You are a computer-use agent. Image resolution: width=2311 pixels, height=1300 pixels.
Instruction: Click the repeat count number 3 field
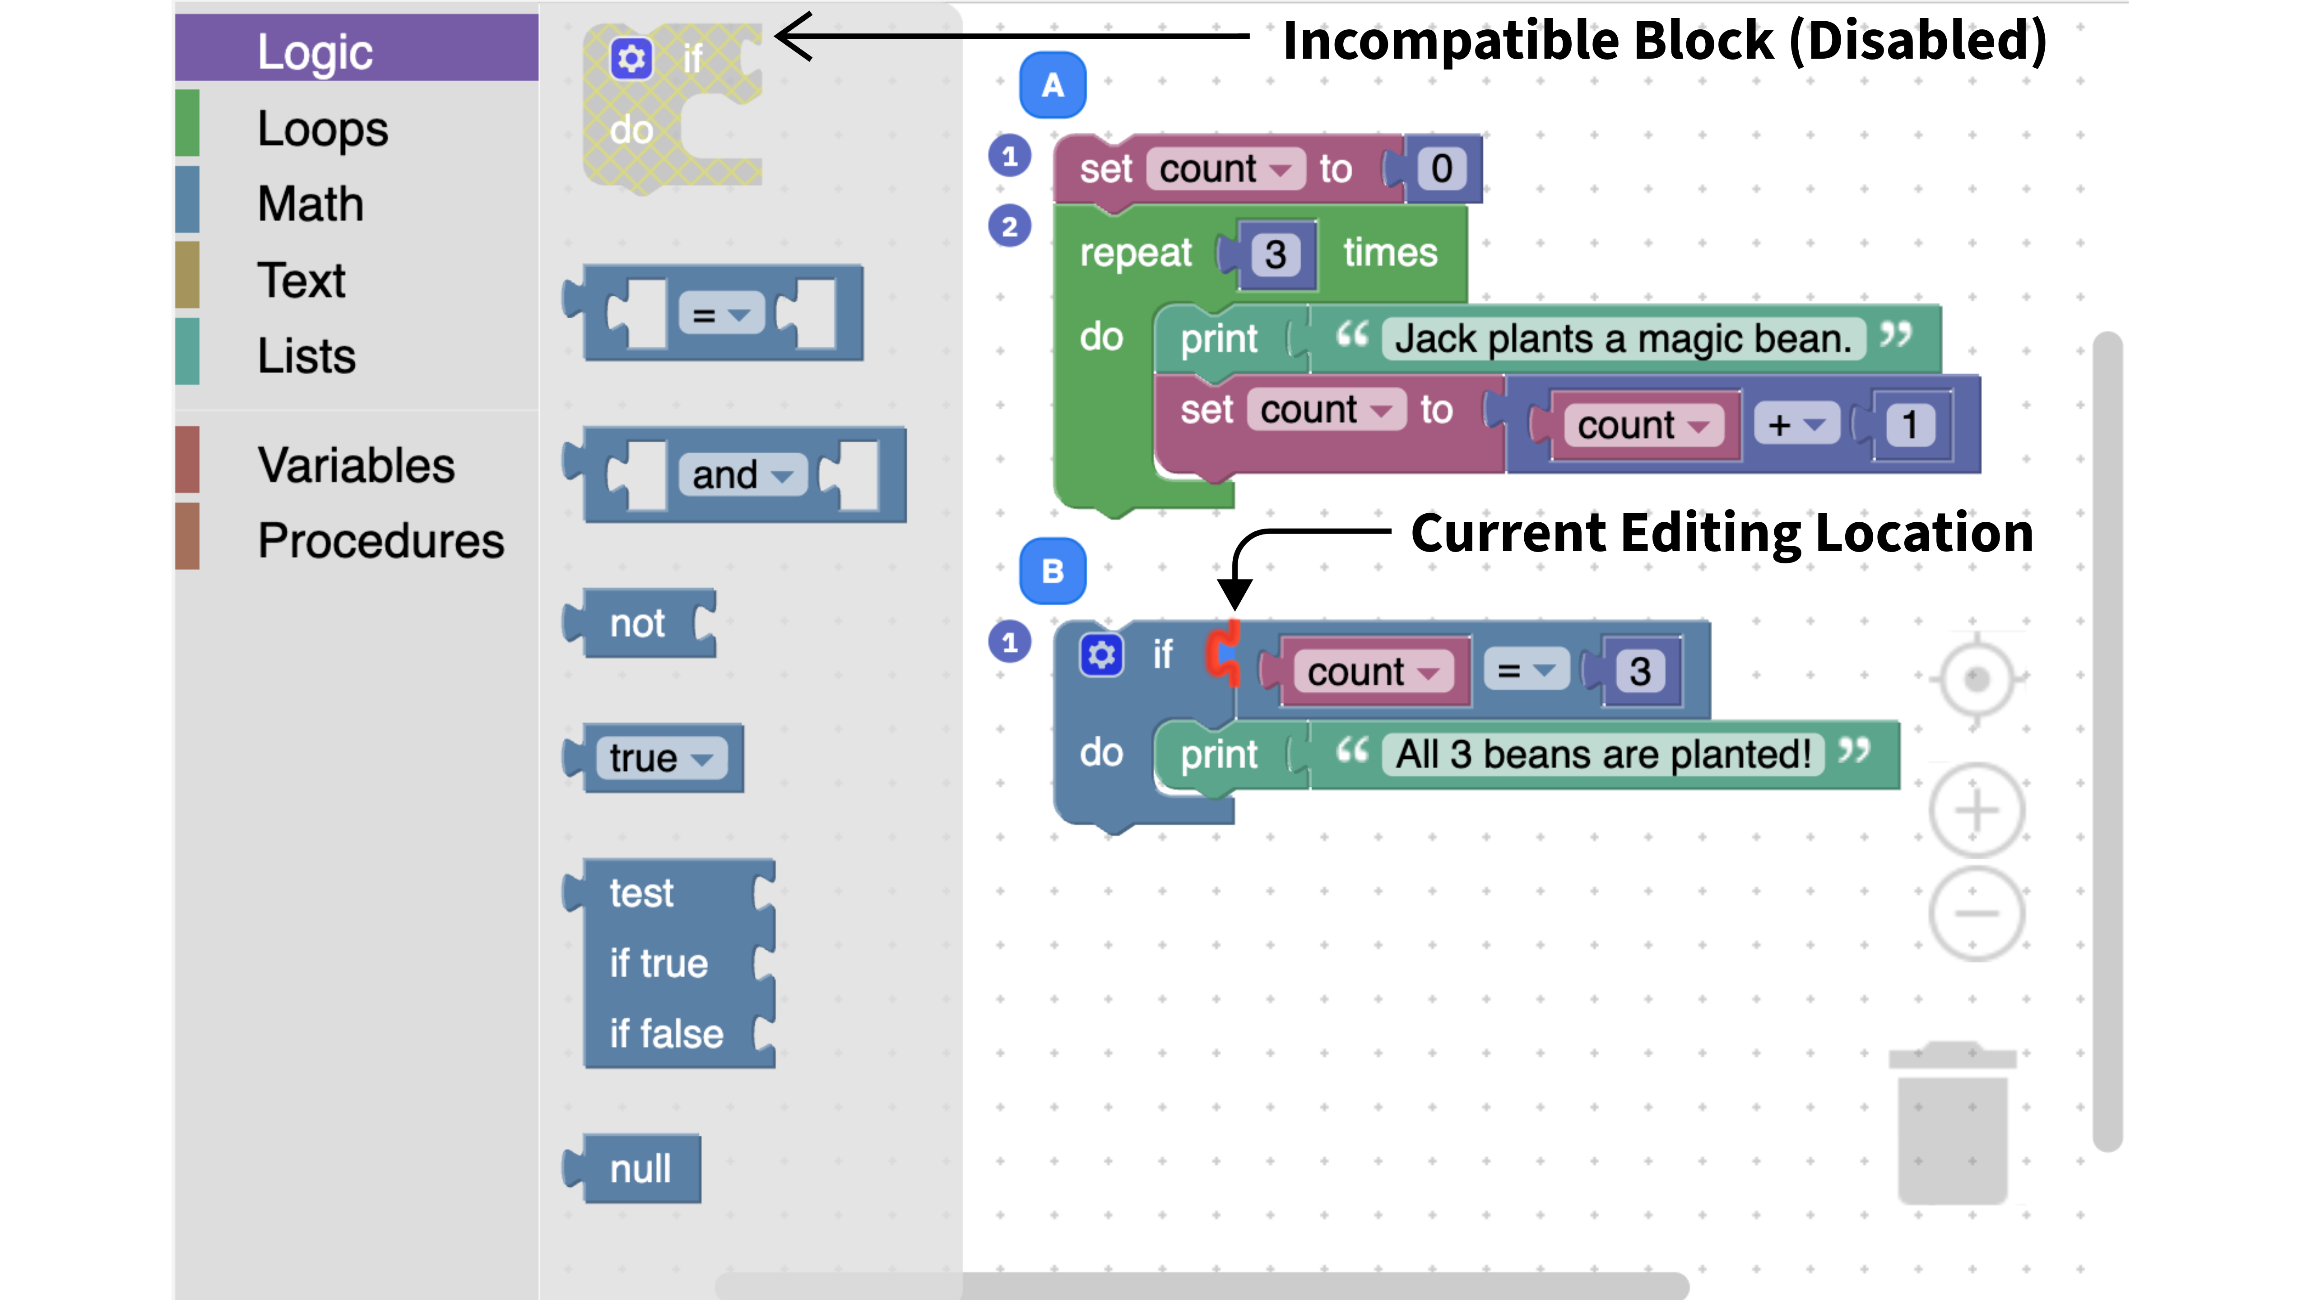click(1275, 255)
